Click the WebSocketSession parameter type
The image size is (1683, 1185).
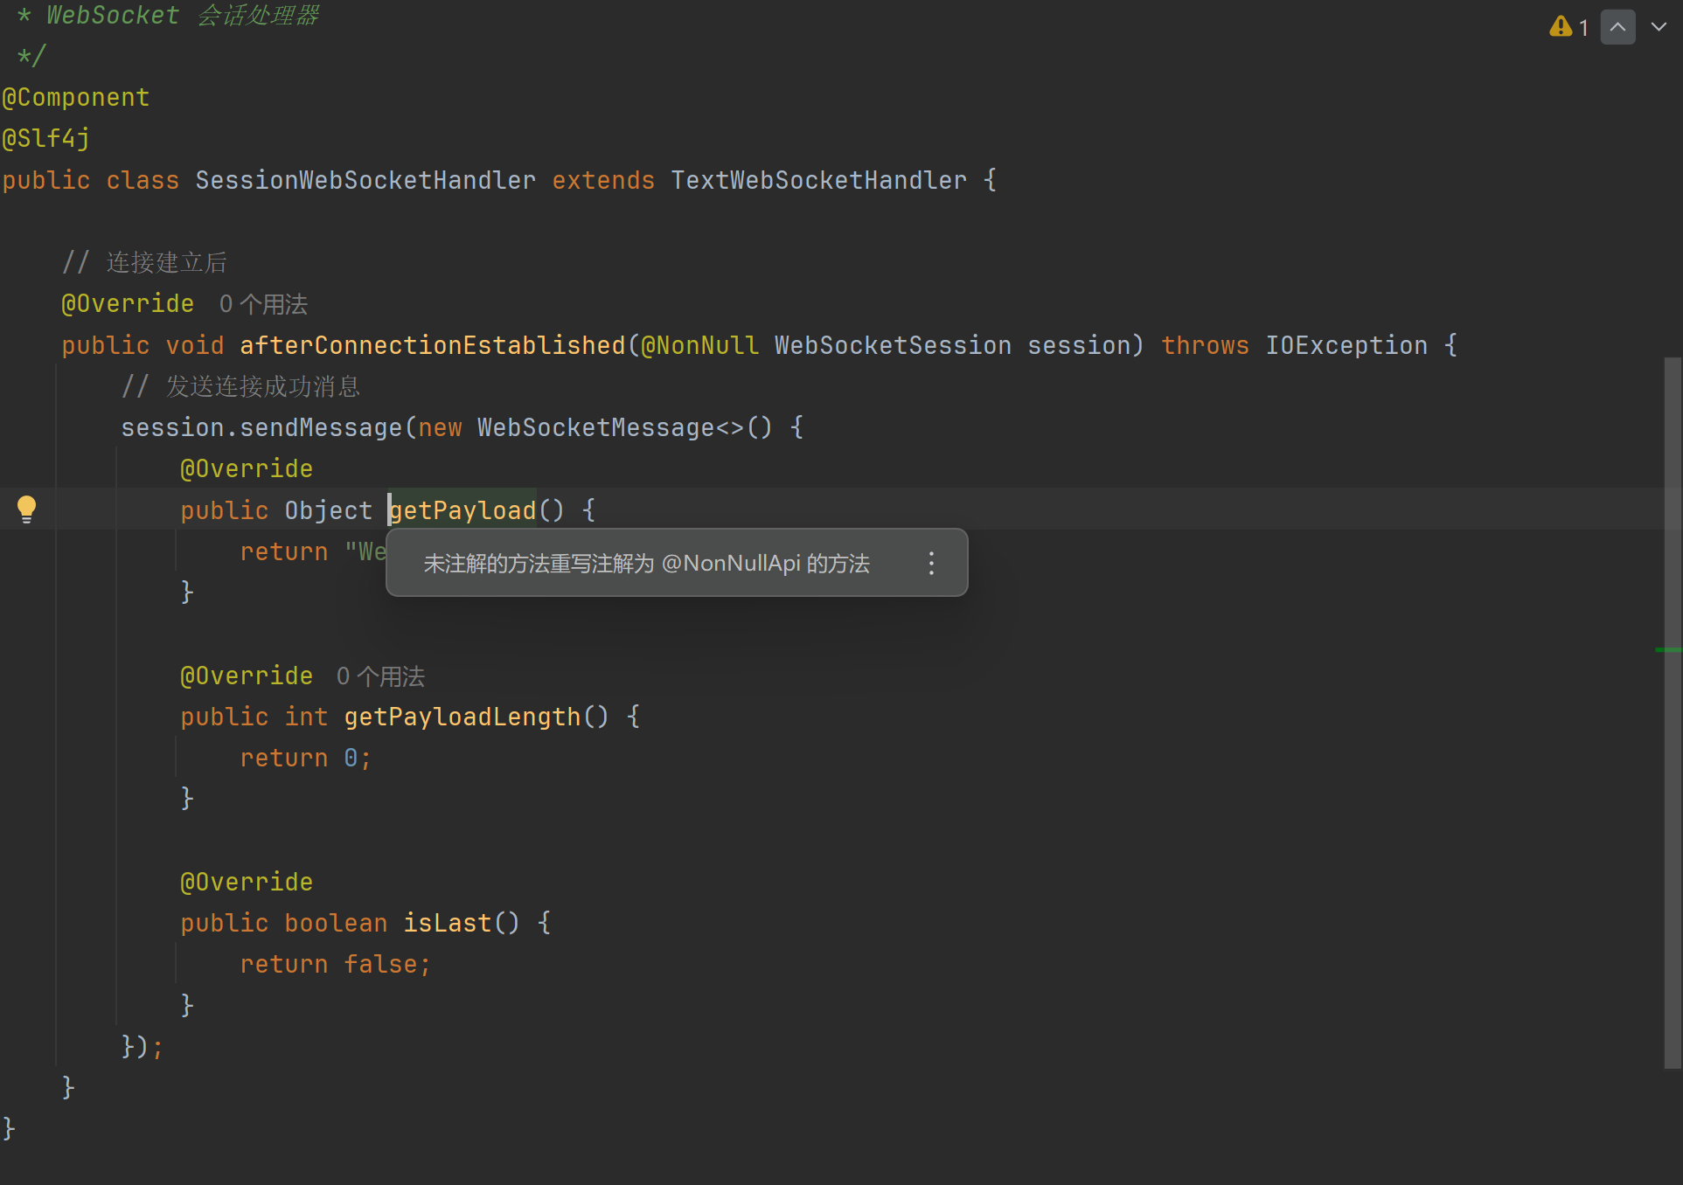pos(892,345)
